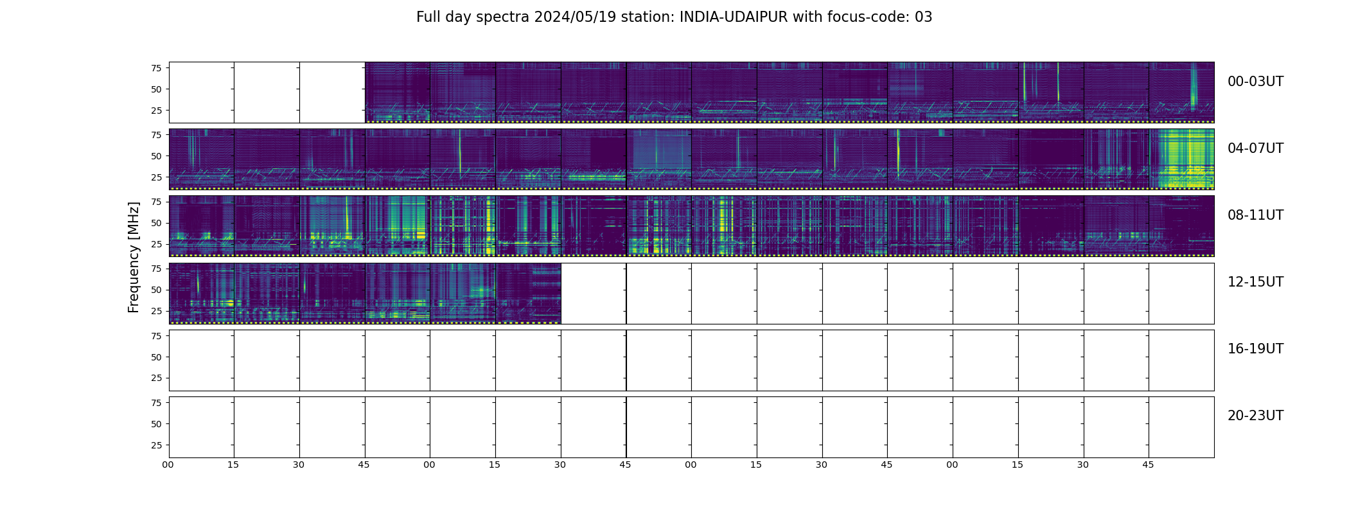Viewport: 1349px width, 514px height.
Task: Click the 03:45 panel ending the 00-03UT row
Action: click(x=1181, y=93)
